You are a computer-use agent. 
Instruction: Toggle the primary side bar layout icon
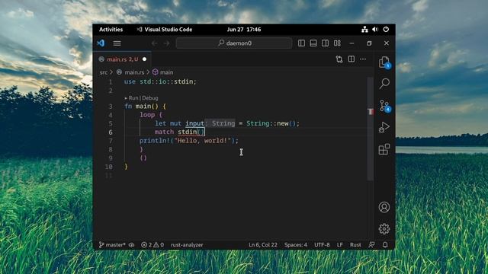tap(301, 43)
